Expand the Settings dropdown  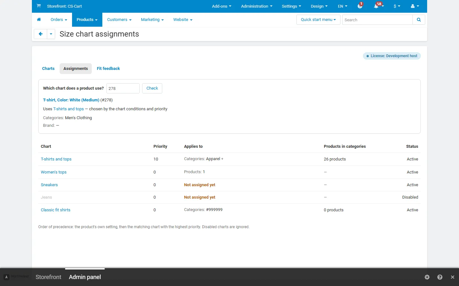point(291,6)
